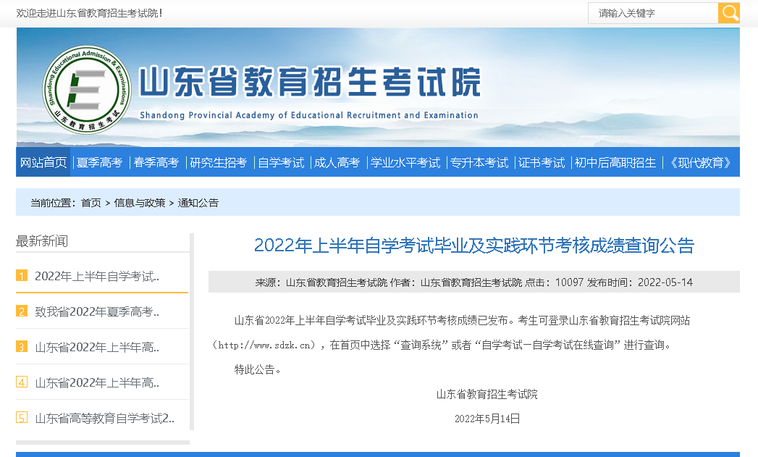Click inside the keyword search field
The image size is (758, 457).
click(x=652, y=13)
